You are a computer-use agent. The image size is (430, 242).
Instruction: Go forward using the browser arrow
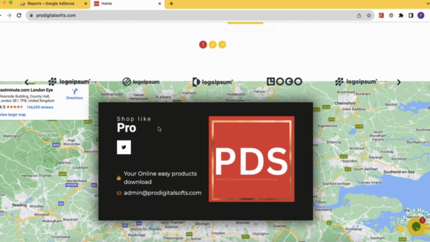click(x=9, y=15)
